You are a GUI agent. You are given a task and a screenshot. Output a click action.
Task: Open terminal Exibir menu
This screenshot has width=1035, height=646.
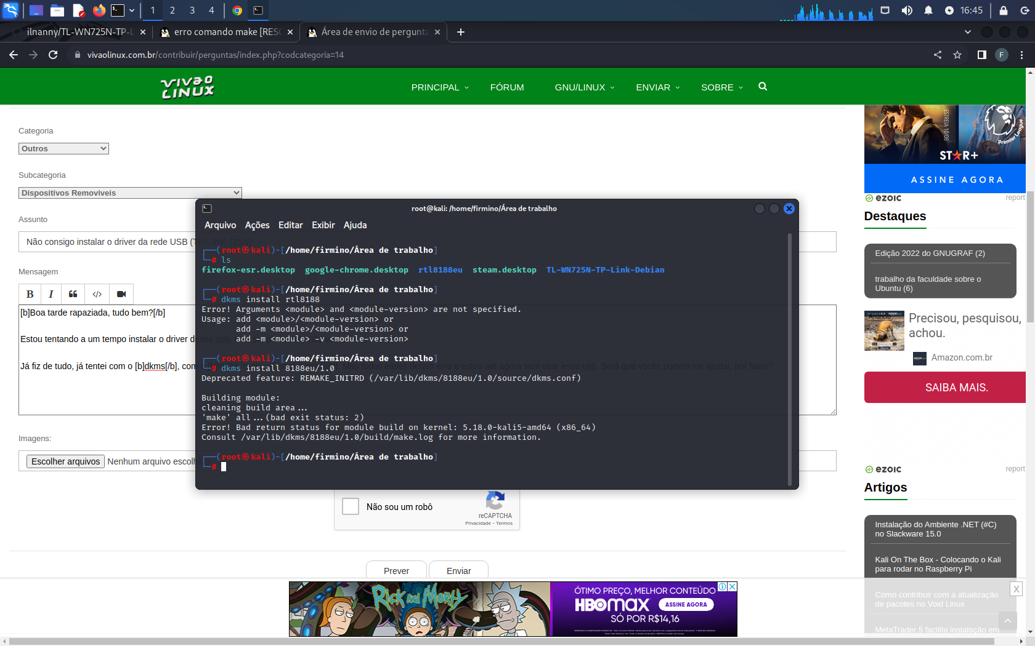pos(323,225)
